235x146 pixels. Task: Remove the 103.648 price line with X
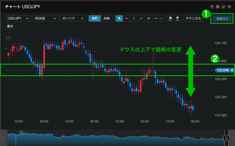(x=232, y=70)
